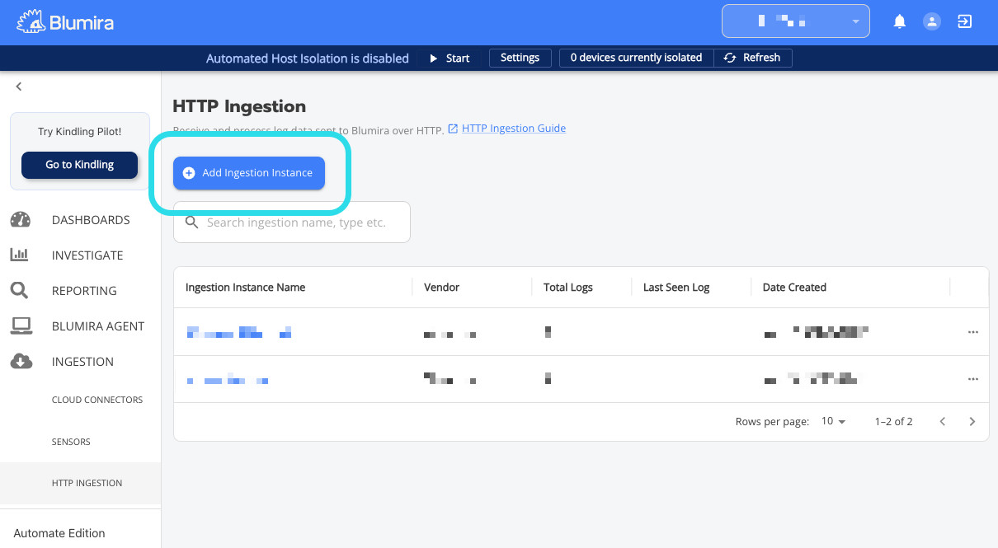Open the first ingestion instance name link
The image size is (998, 548).
pos(239,333)
